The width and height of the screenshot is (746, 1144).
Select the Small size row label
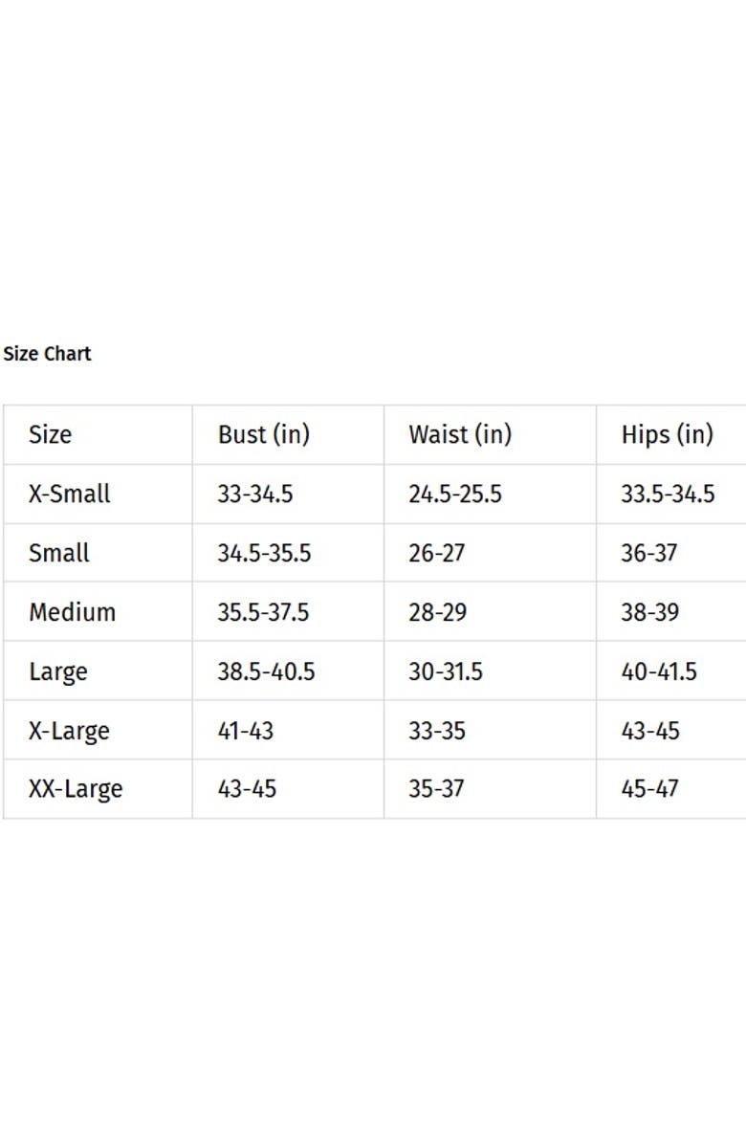coord(59,554)
